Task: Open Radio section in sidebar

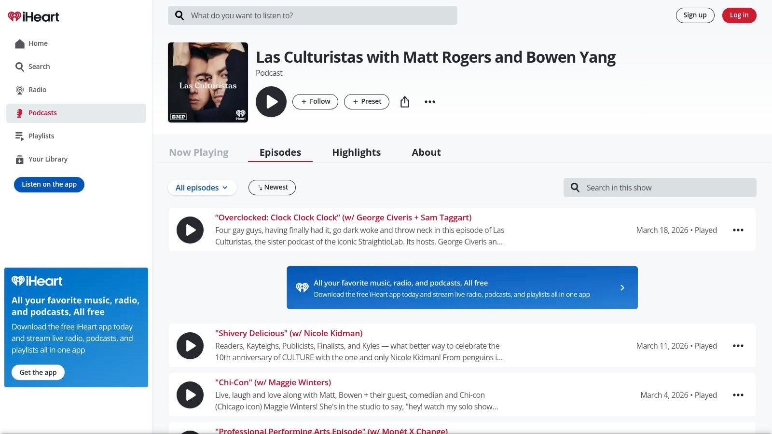Action: [76, 90]
